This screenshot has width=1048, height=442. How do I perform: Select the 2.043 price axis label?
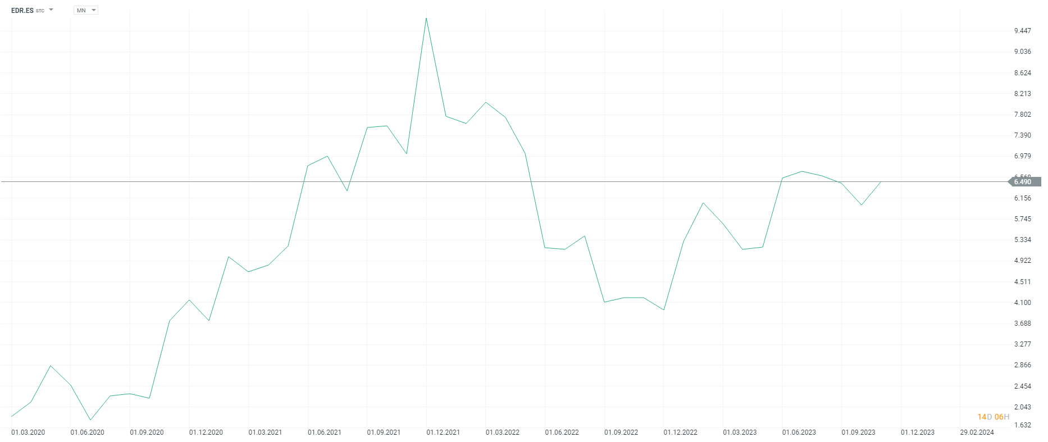(x=1023, y=407)
